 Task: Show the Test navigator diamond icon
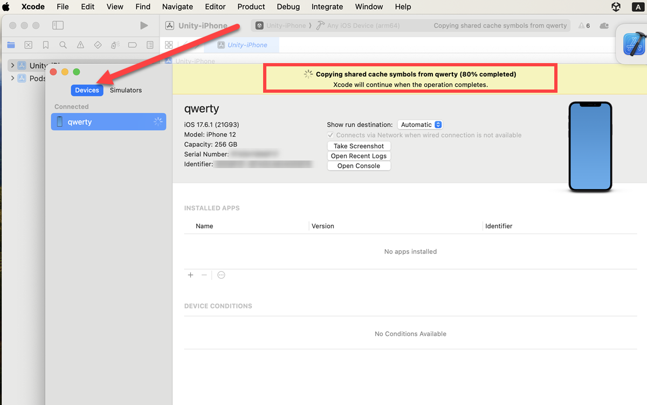click(x=98, y=45)
